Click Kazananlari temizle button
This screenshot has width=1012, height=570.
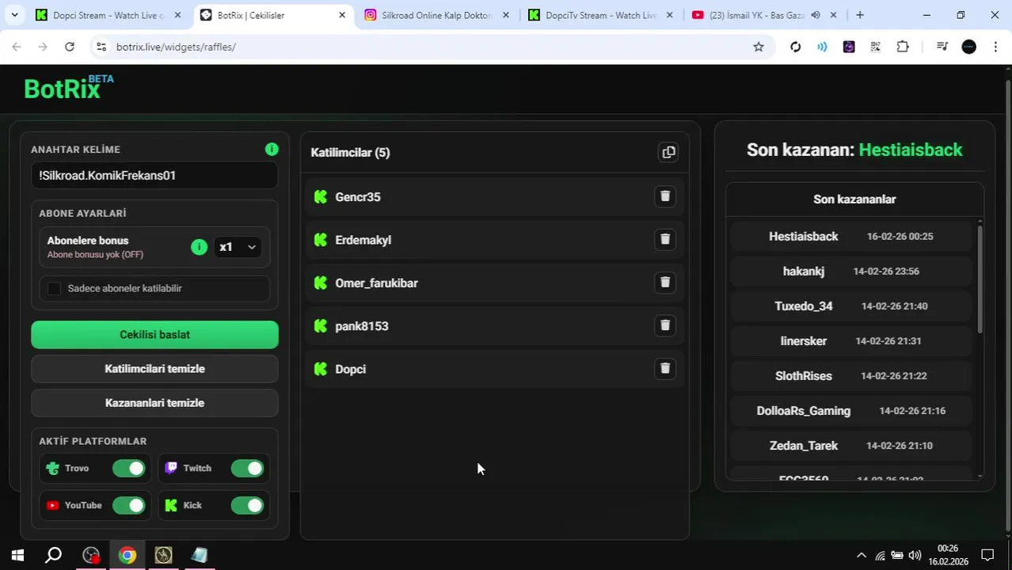pyautogui.click(x=154, y=403)
